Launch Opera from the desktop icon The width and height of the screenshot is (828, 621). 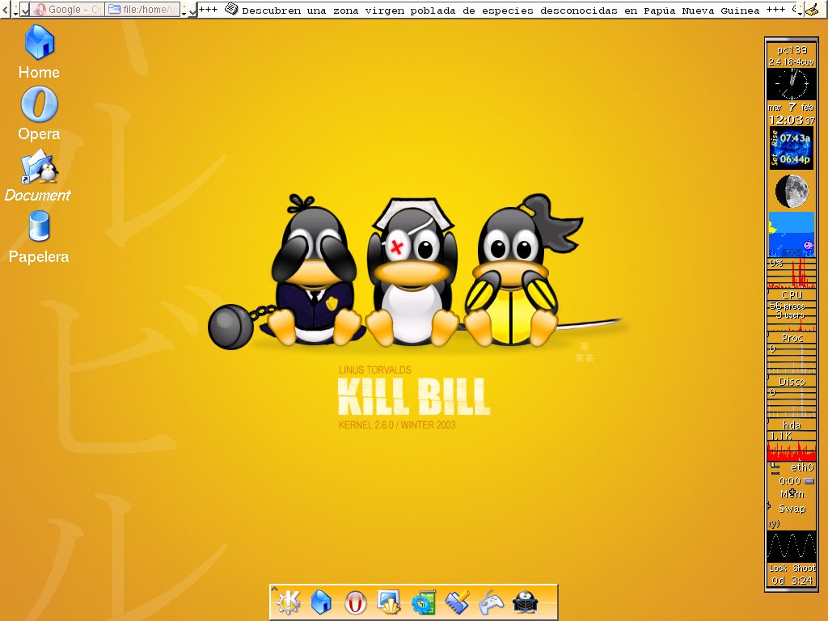click(x=39, y=113)
